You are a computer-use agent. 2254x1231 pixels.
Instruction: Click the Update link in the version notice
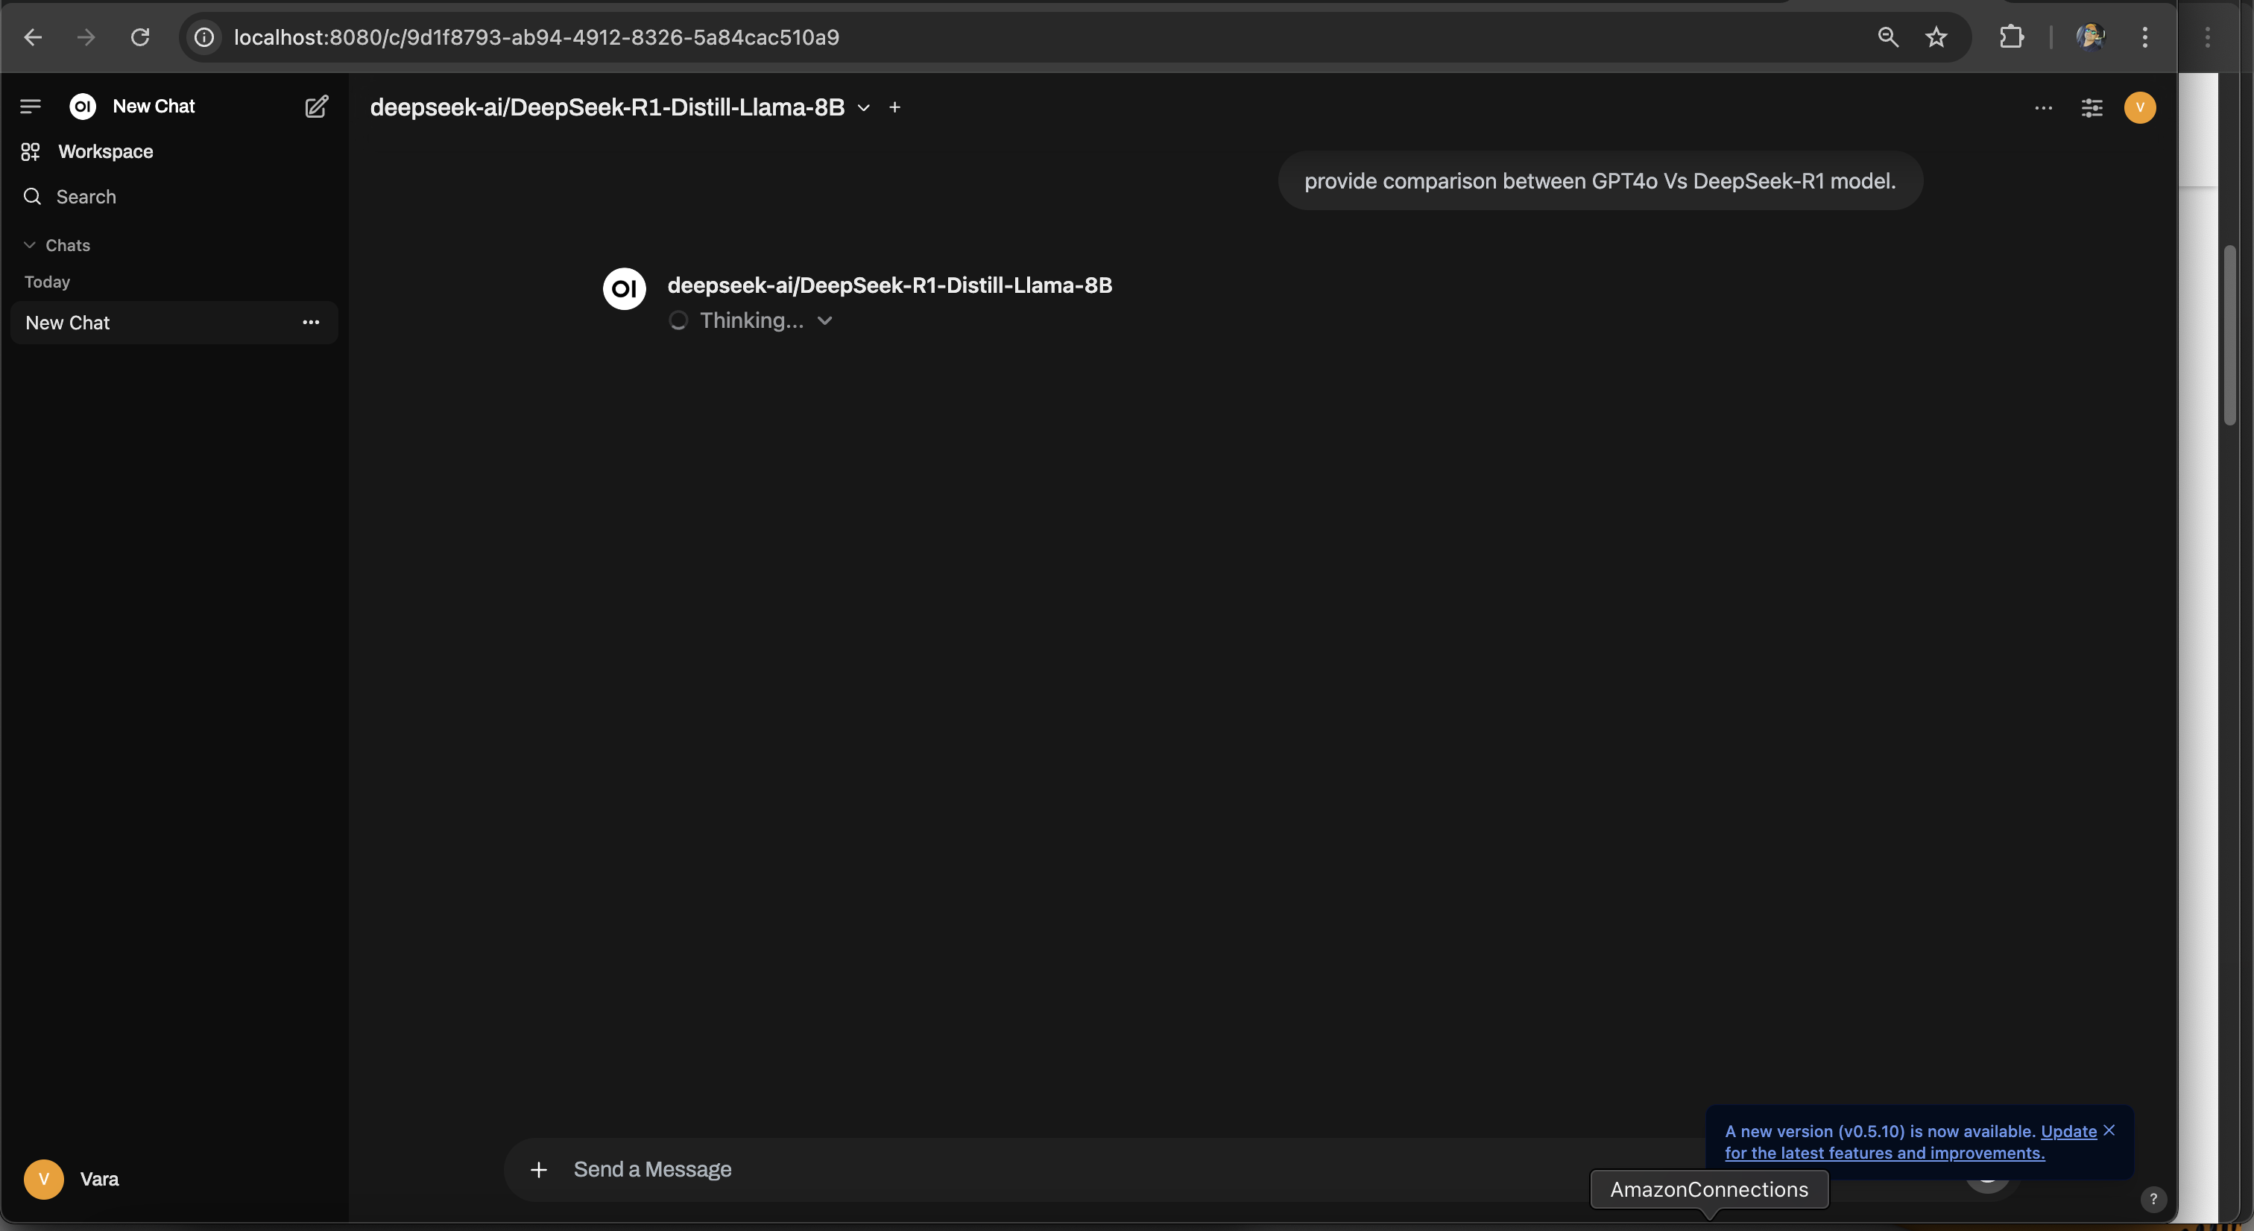(x=2068, y=1131)
